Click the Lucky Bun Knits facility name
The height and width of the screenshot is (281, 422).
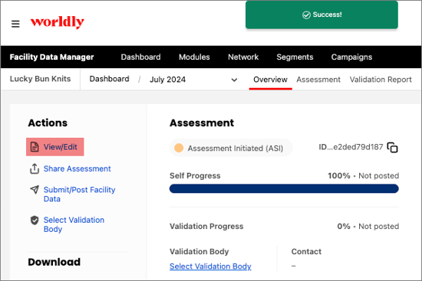(40, 79)
